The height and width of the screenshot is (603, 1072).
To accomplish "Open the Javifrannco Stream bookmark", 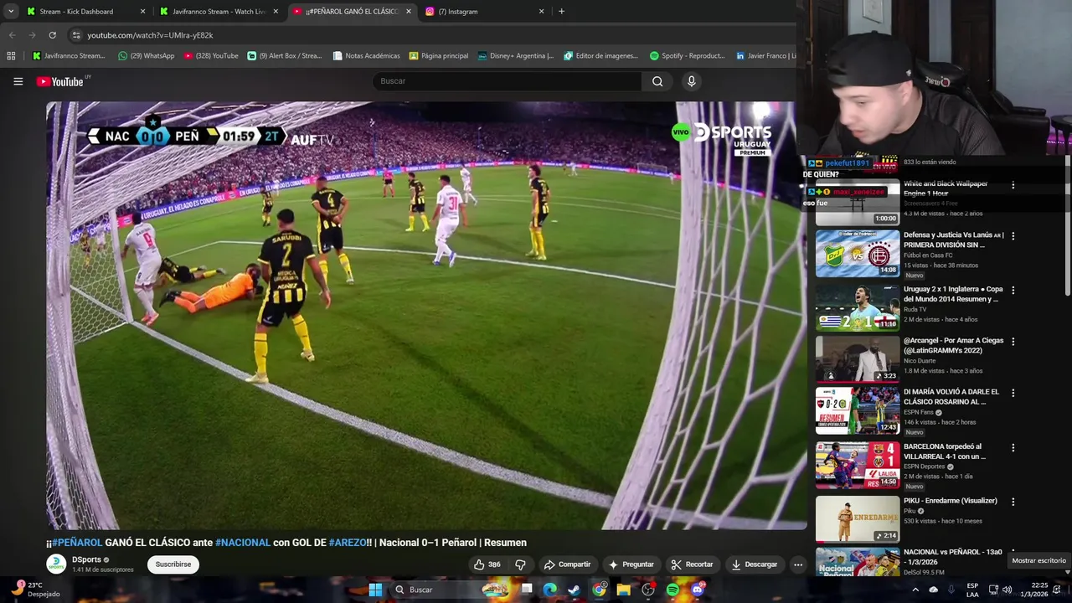I will tap(69, 56).
